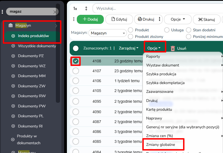Focus the Wyszukaj search field
Screen dimensions: 223x153
[x=158, y=8]
